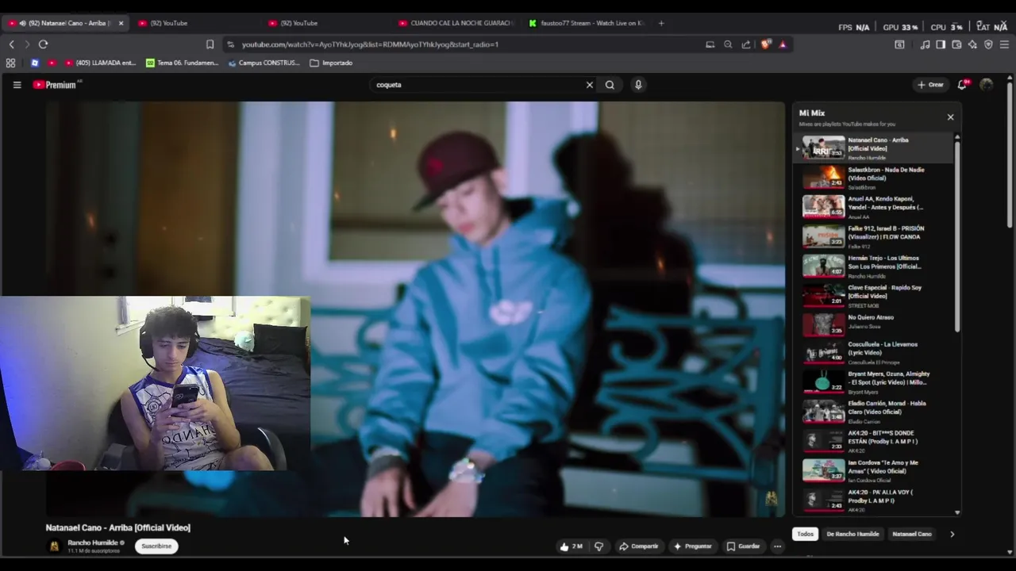Switch to CUANDO CAE LA NOCHE GUARACHA tab
This screenshot has height=571, width=1016.
point(456,23)
